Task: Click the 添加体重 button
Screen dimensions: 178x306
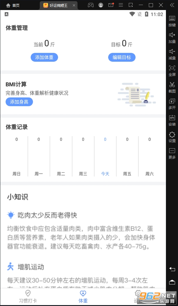Action: [44, 57]
